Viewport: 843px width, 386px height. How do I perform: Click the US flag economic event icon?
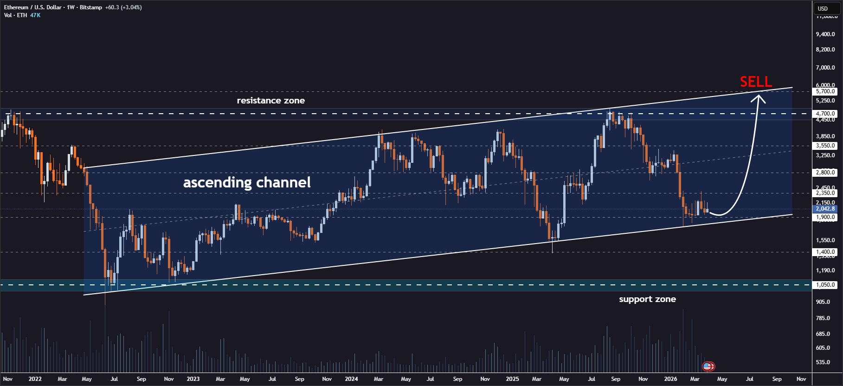(707, 367)
